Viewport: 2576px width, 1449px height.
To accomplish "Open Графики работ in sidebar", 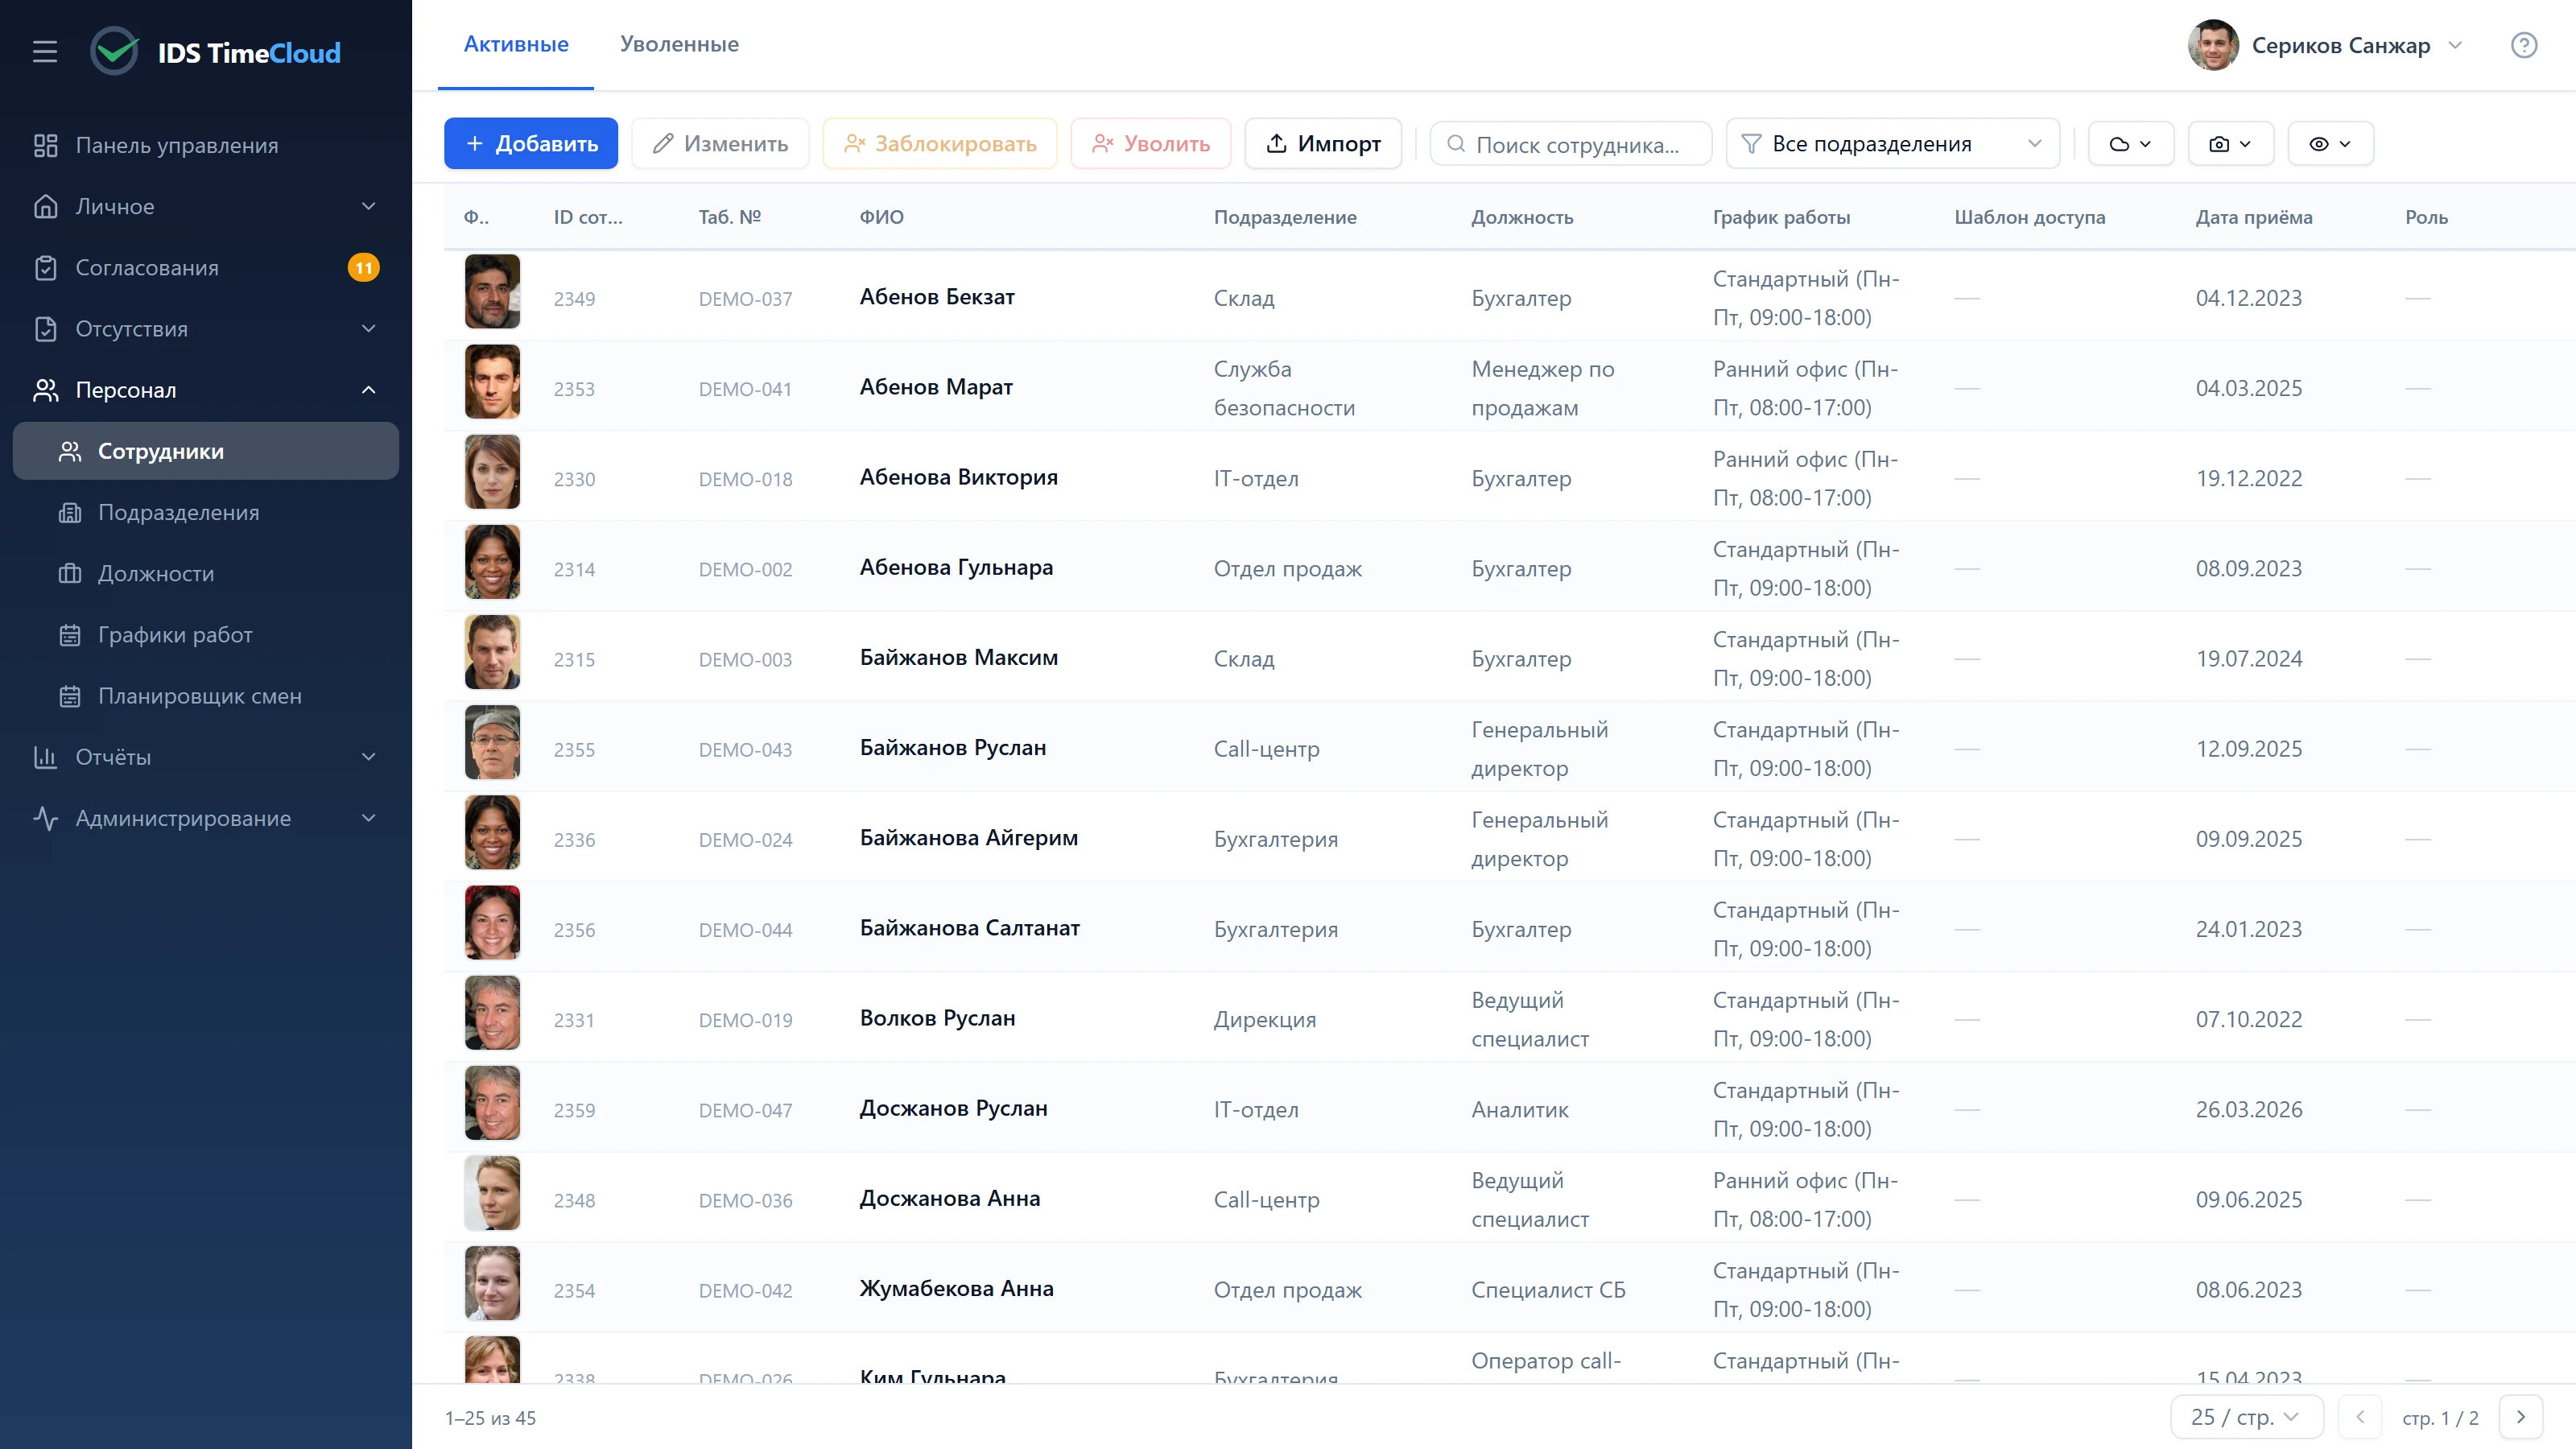I will click(206, 635).
